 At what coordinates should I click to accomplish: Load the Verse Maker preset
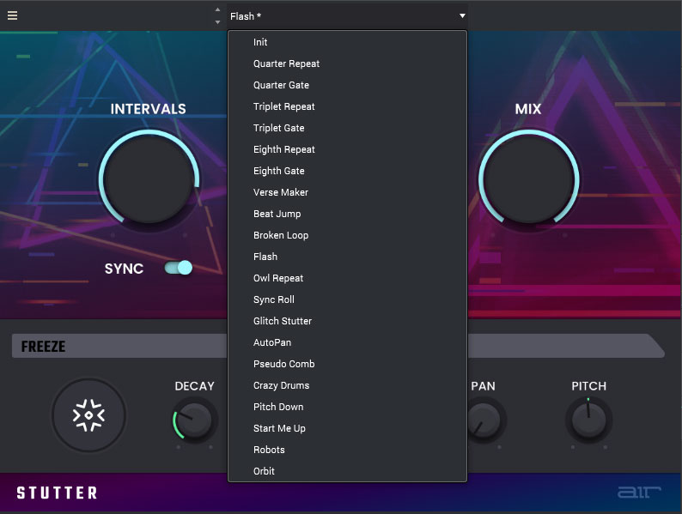347,192
